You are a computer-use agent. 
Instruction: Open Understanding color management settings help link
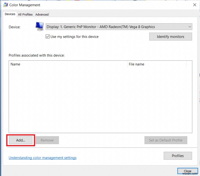(42, 158)
